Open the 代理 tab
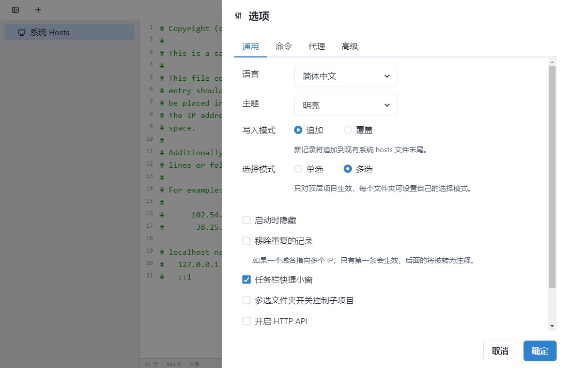The width and height of the screenshot is (569, 368). pyautogui.click(x=316, y=47)
